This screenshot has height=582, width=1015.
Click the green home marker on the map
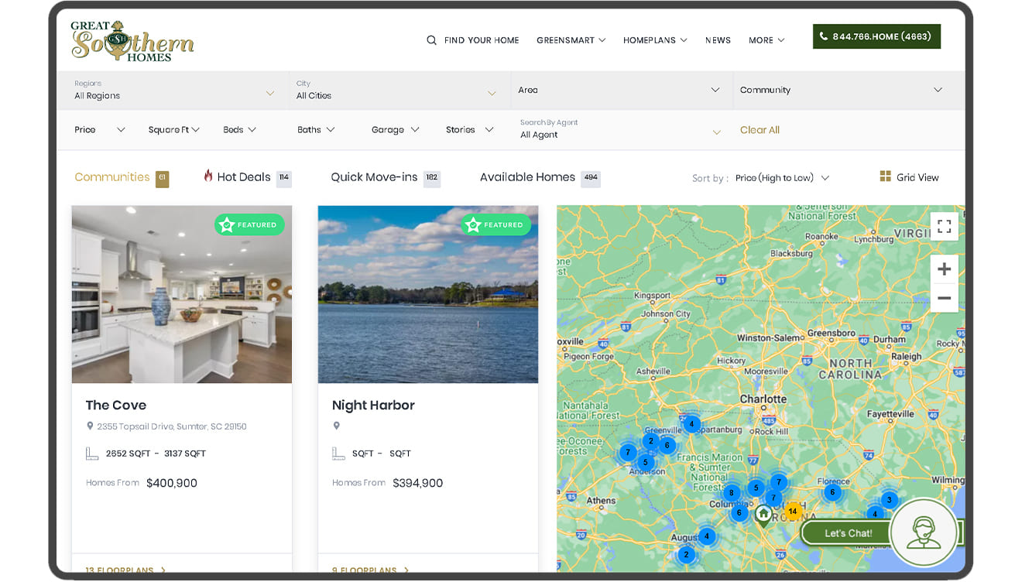pyautogui.click(x=763, y=515)
